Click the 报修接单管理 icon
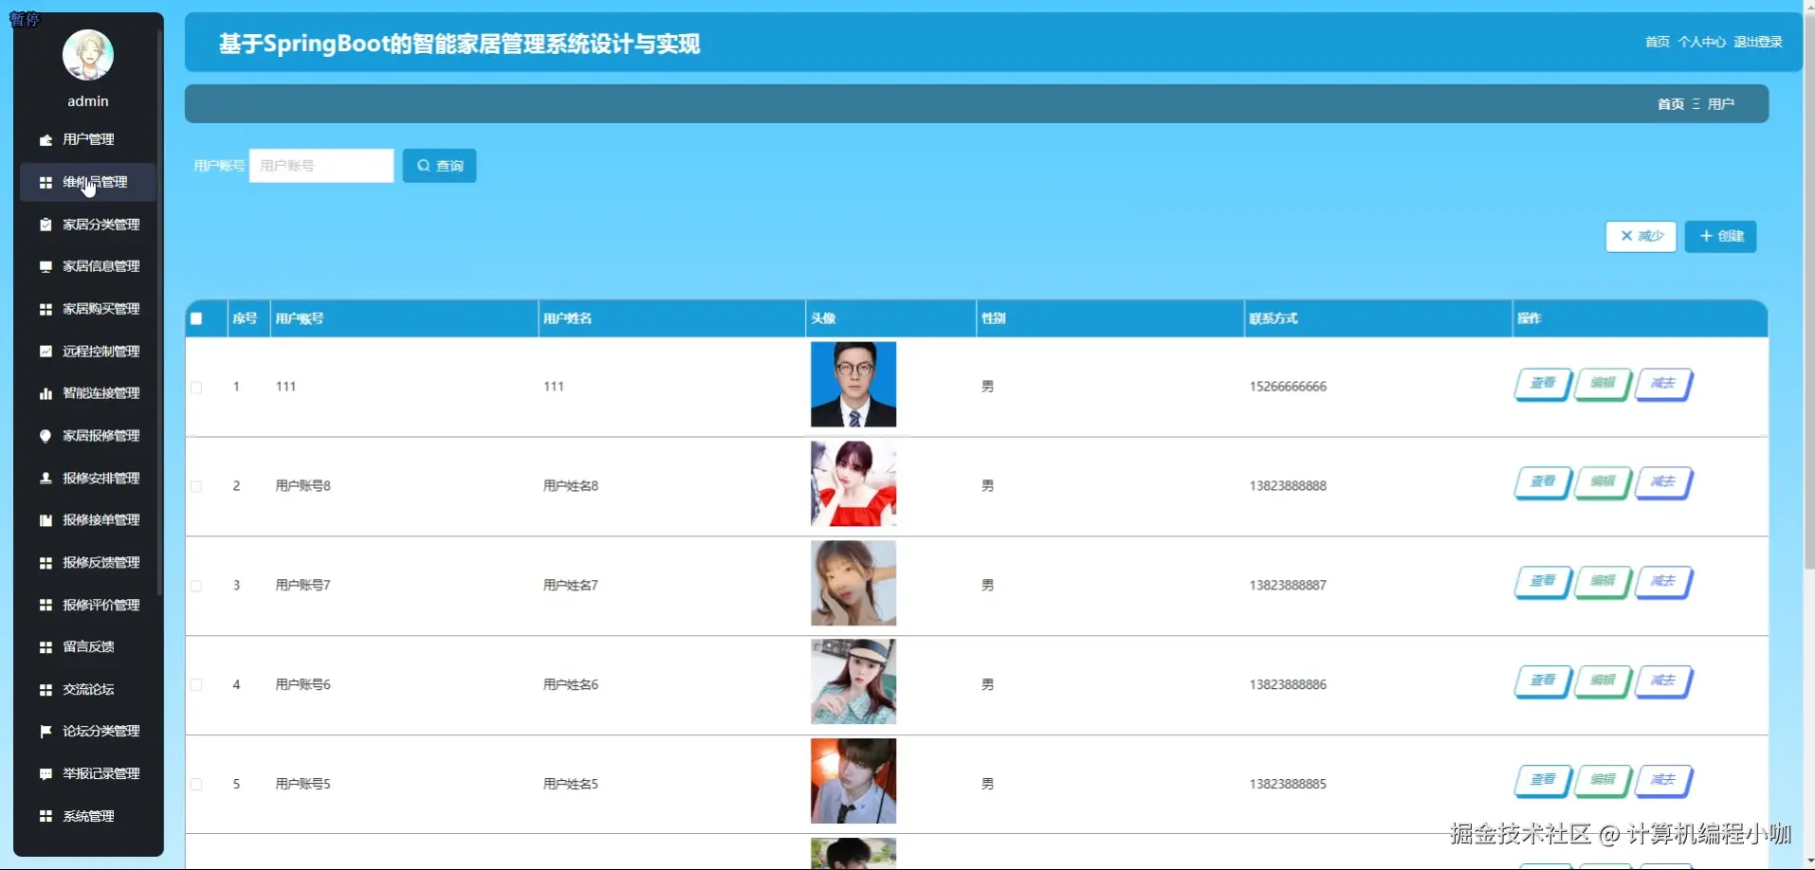 (46, 520)
